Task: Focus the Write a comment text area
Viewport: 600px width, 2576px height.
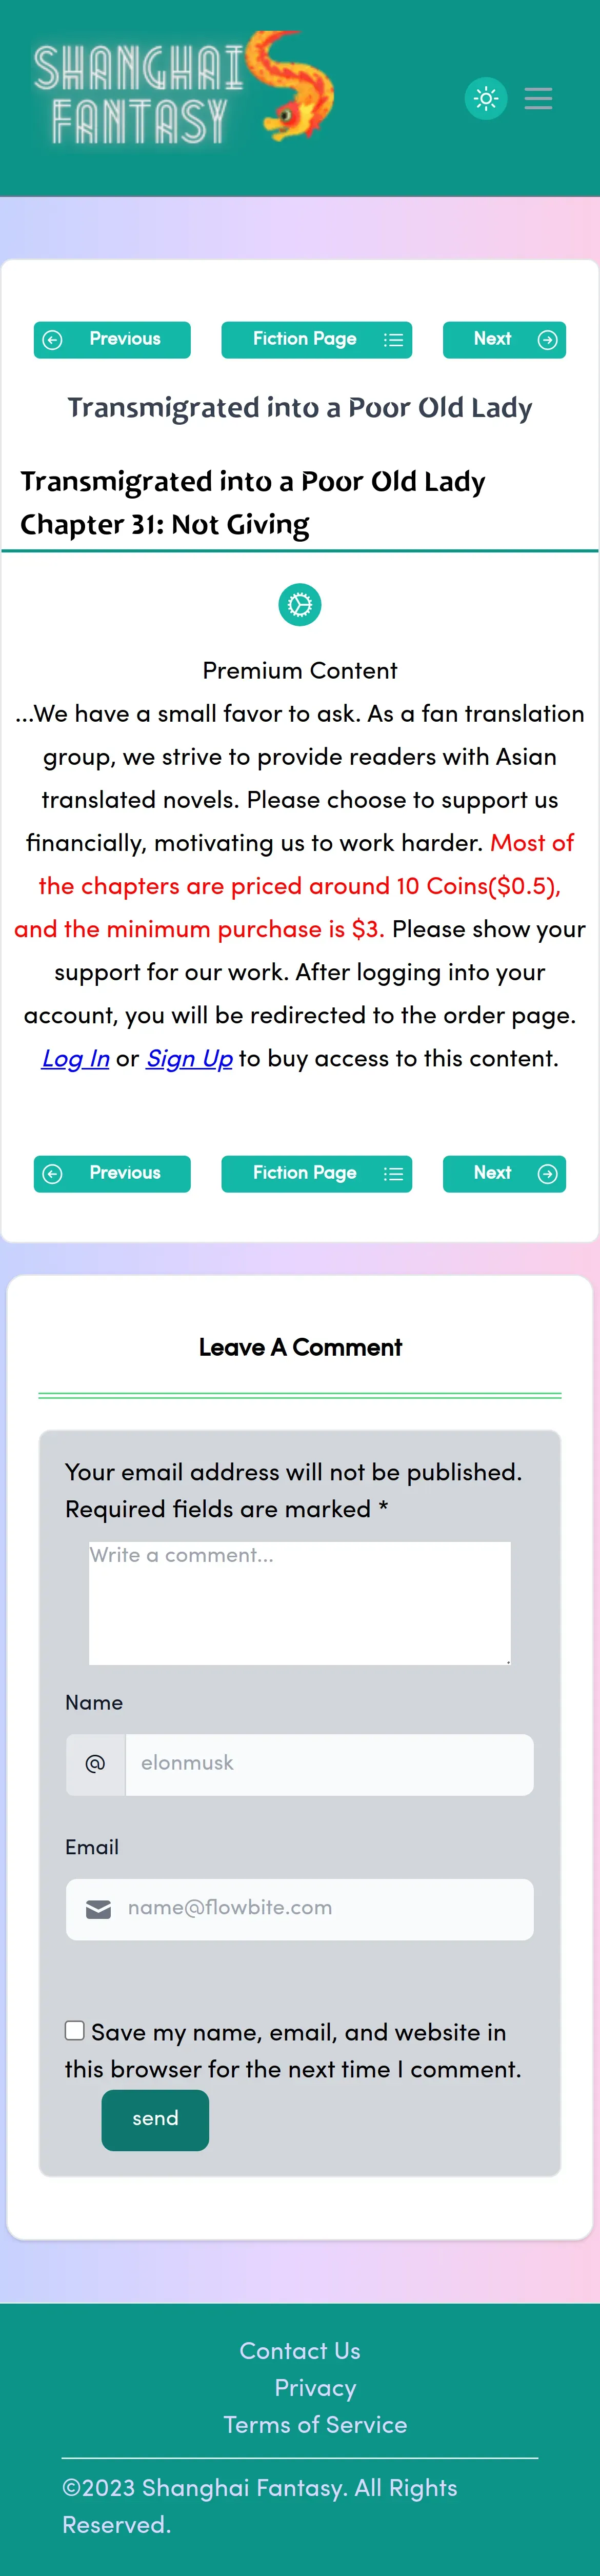Action: (x=300, y=1603)
